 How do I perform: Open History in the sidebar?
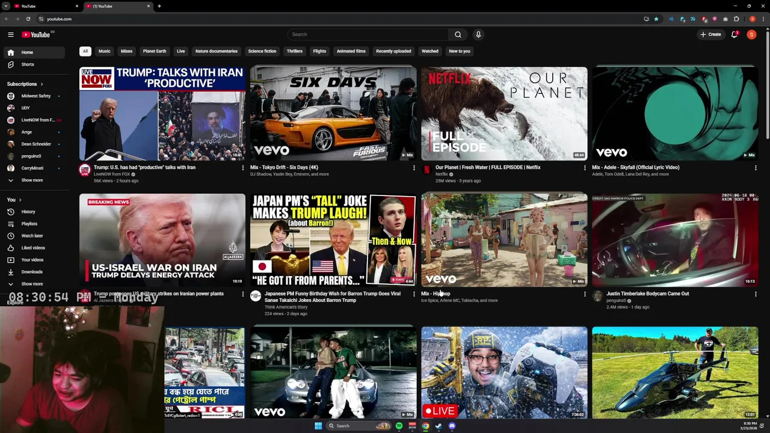coord(34,212)
